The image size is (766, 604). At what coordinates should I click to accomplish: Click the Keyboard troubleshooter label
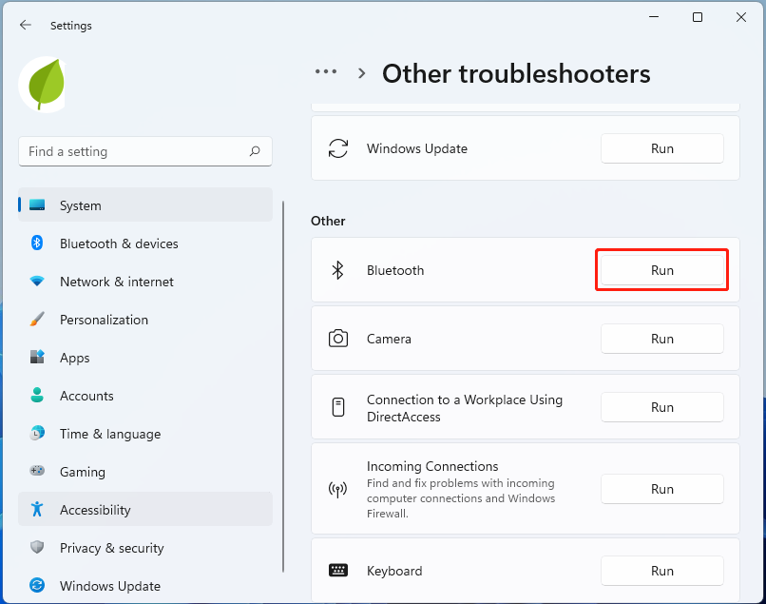(x=394, y=571)
